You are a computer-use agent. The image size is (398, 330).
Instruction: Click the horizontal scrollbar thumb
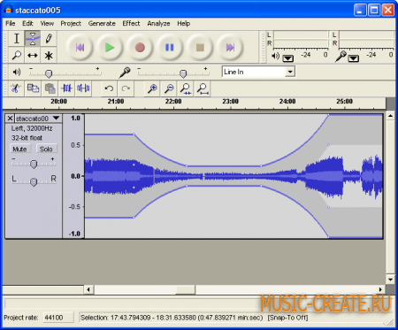point(186,289)
